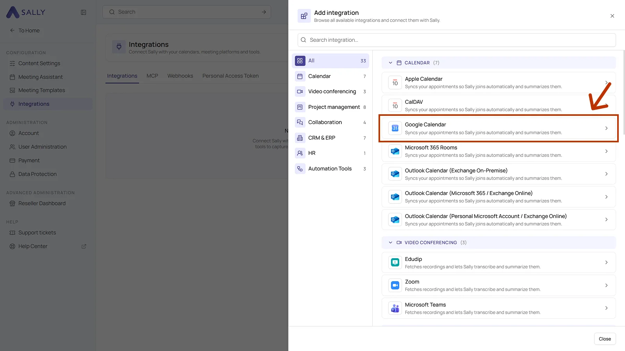Image resolution: width=625 pixels, height=351 pixels.
Task: Click the Video conferencing category icon
Action: coord(300,92)
